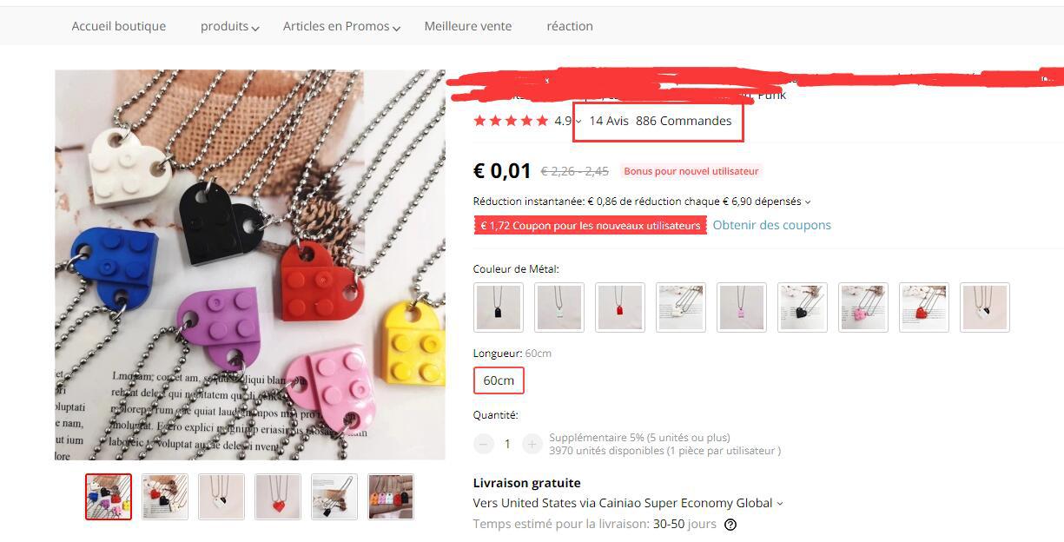Open the Meilleure vente tab

pyautogui.click(x=468, y=26)
